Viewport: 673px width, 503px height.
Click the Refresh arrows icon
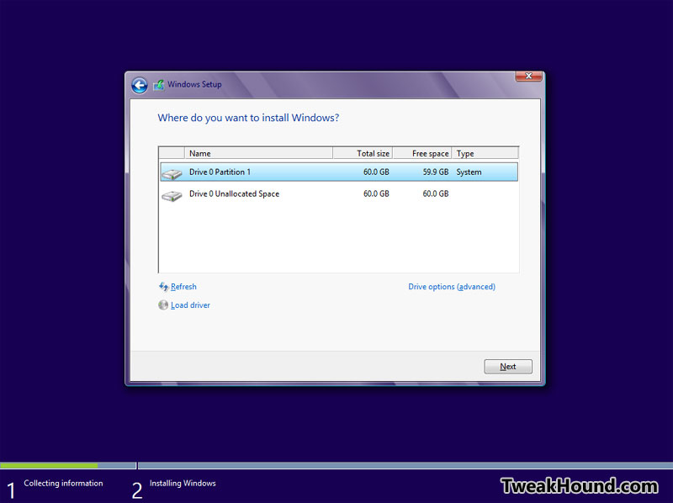coord(163,287)
